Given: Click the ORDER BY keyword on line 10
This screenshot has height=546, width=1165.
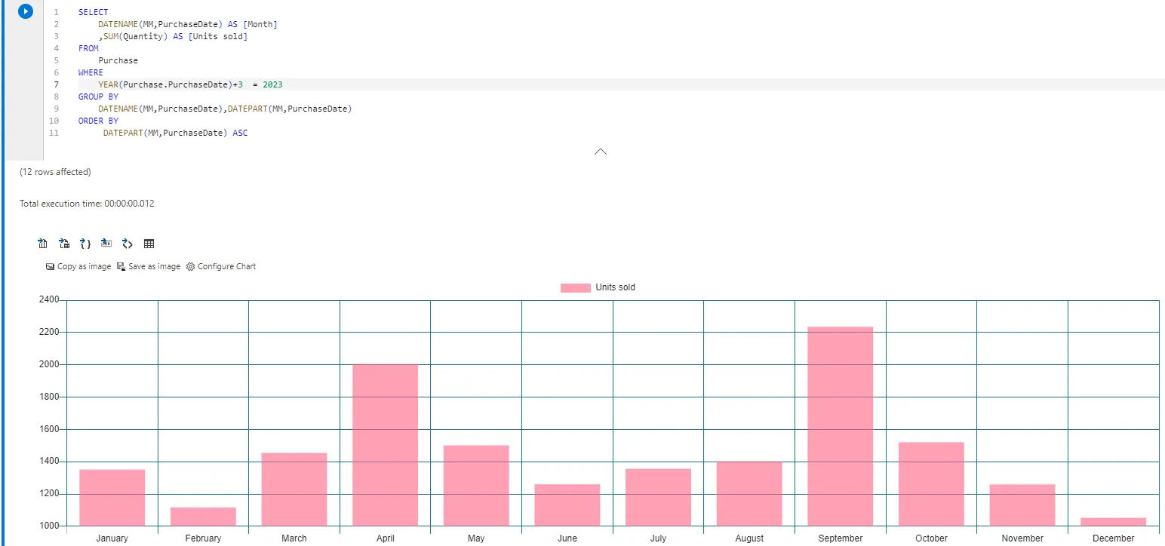Looking at the screenshot, I should point(98,121).
